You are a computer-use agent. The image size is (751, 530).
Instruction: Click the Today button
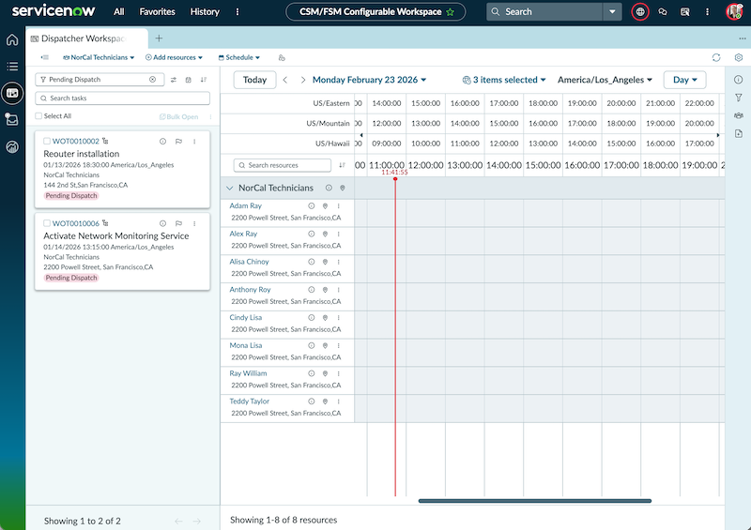click(x=254, y=80)
